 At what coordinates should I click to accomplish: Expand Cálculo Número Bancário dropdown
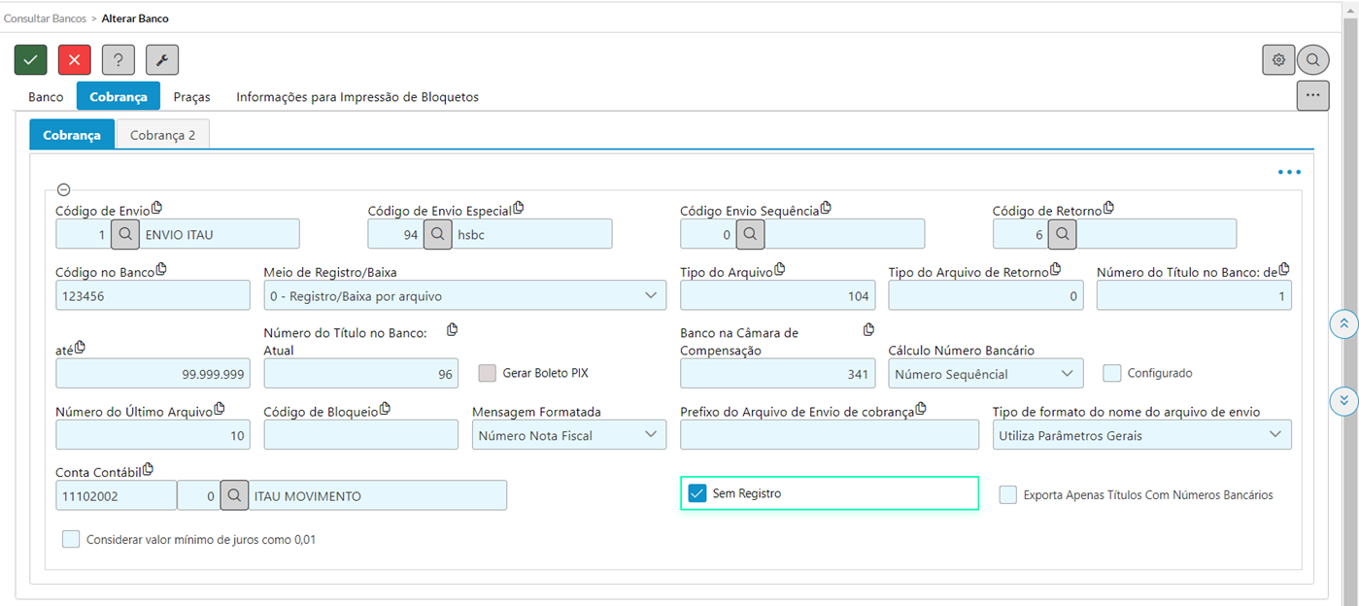[x=985, y=374]
